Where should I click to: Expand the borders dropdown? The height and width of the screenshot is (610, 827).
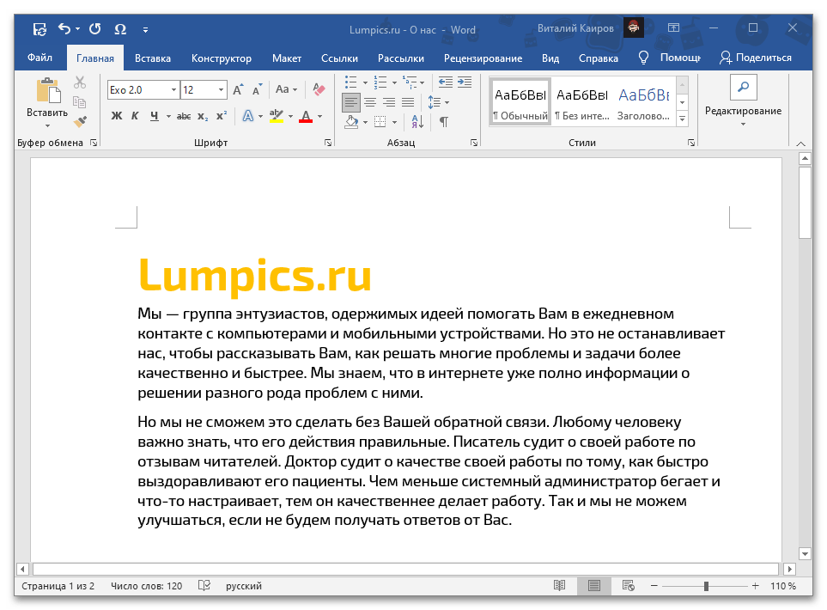tap(394, 122)
